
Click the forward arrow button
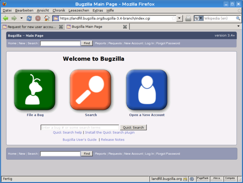click(x=14, y=19)
